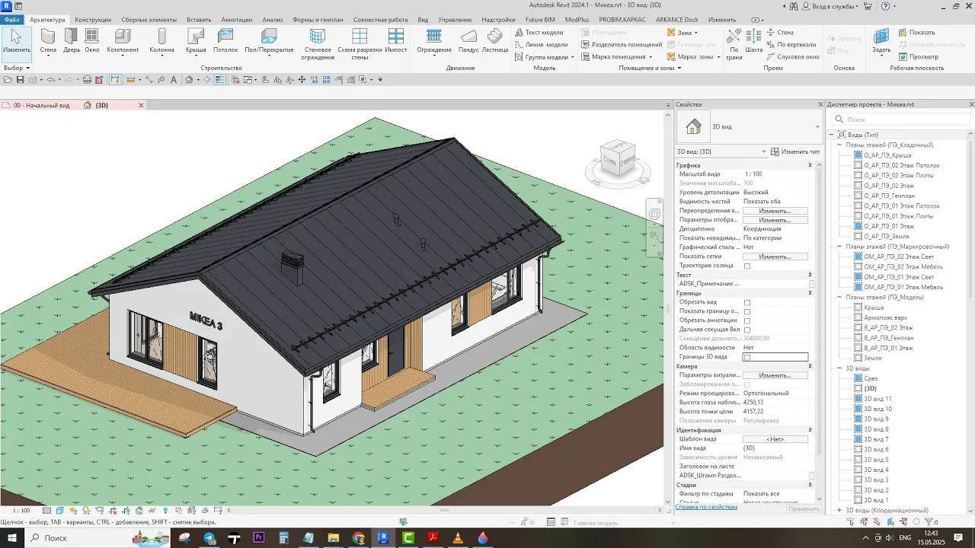
Task: Open the Аннотации ribbon tab
Action: (x=237, y=20)
